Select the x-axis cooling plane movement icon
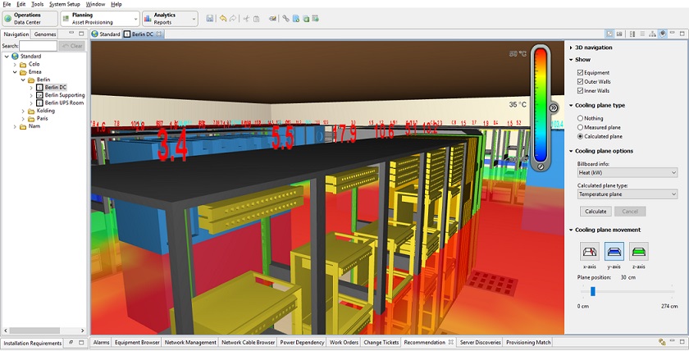The width and height of the screenshot is (689, 351). pos(589,251)
